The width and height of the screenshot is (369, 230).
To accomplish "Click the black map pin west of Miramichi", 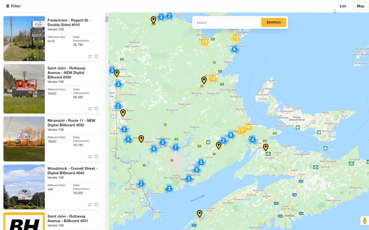I will pos(204,80).
